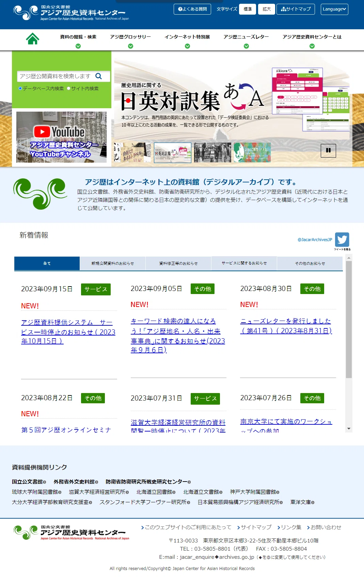This screenshot has width=364, height=585.
Task: Open 第5回アジ歴オンラインセミナ link
Action: click(66, 430)
